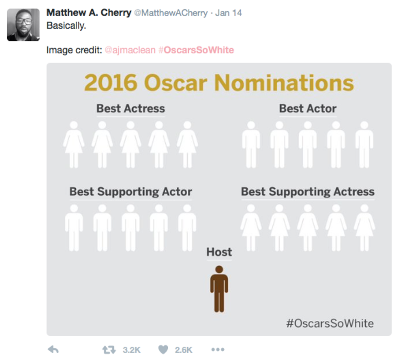Image resolution: width=399 pixels, height=363 pixels.
Task: View the 2.6K likes count
Action: point(184,350)
